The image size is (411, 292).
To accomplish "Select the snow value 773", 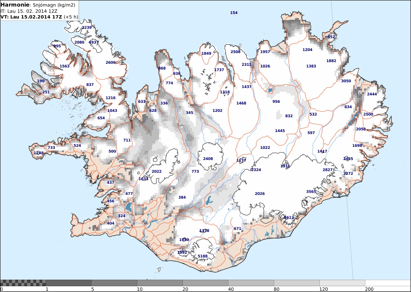I will [x=195, y=171].
